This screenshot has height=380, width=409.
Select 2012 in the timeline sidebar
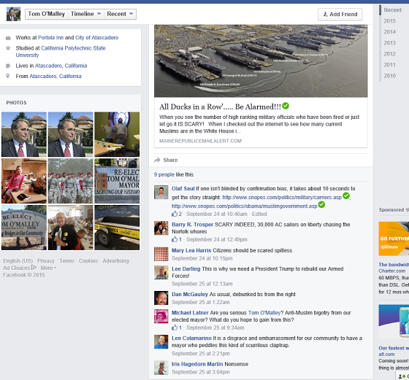click(389, 54)
